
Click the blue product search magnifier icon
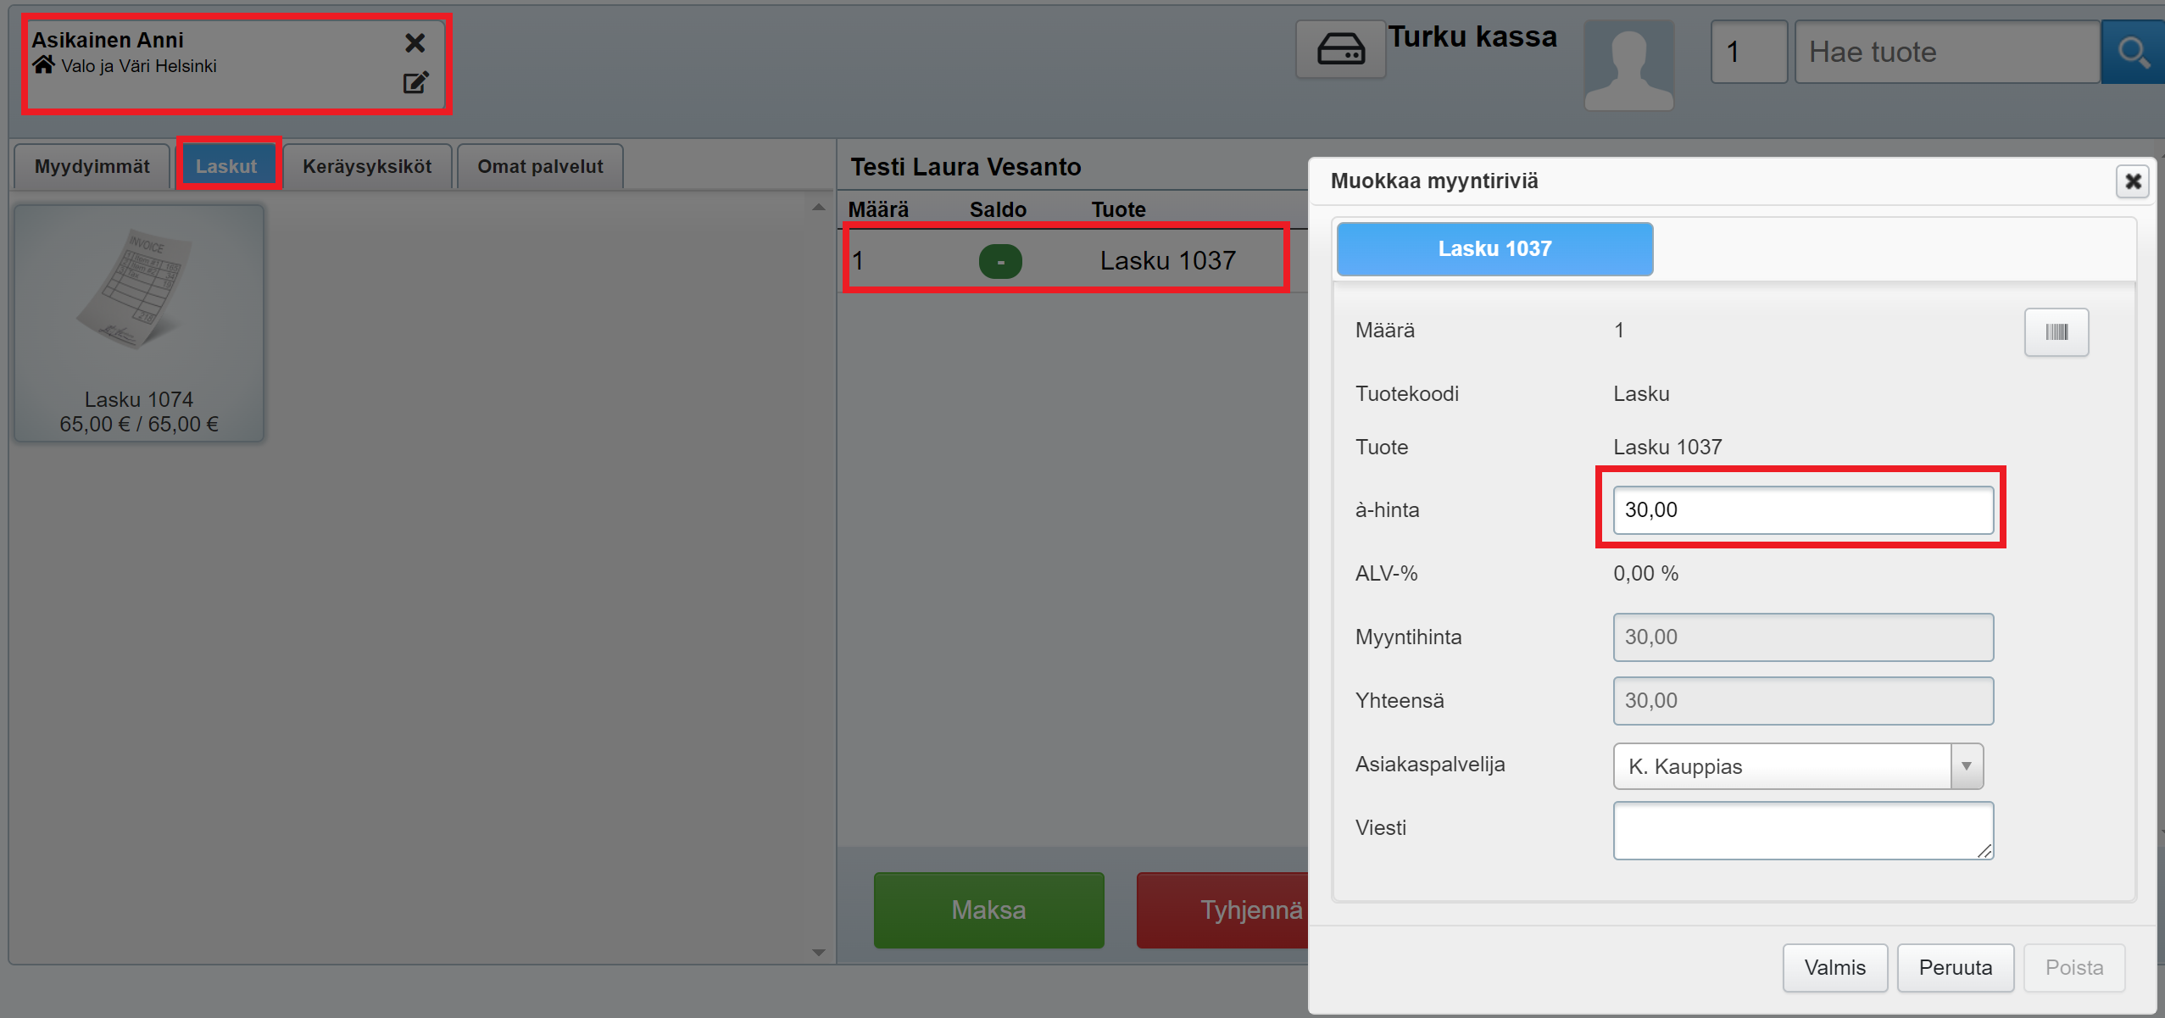point(2133,53)
